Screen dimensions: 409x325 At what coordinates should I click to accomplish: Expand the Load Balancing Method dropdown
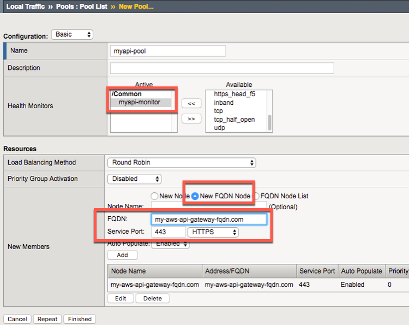tap(182, 162)
